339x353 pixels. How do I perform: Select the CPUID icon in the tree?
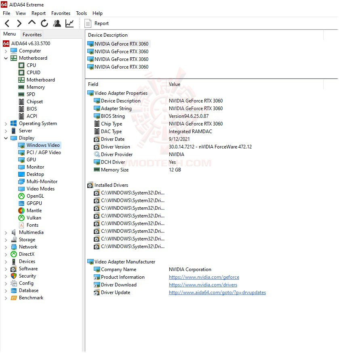click(21, 73)
